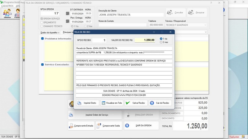Click the SAIR DA ORDEM button

141,126
